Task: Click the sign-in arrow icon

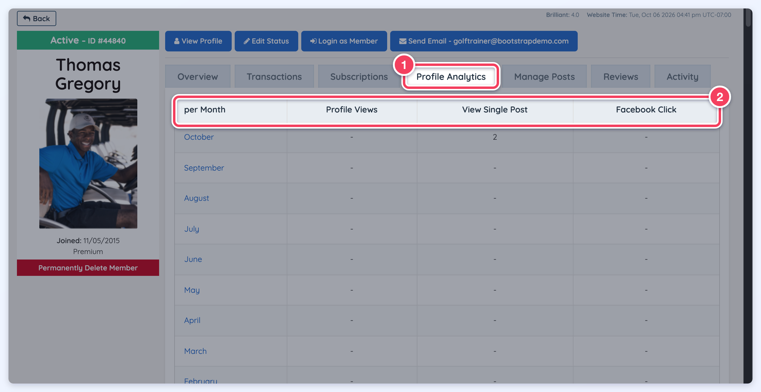Action: 313,41
